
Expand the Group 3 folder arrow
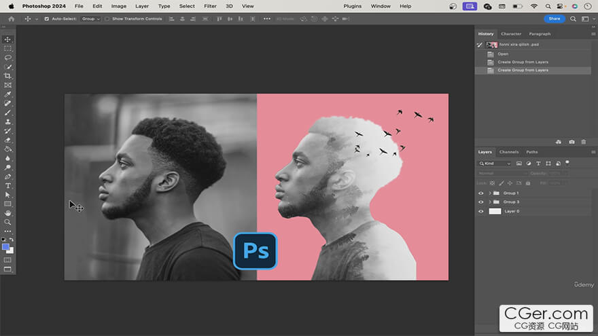coord(489,202)
